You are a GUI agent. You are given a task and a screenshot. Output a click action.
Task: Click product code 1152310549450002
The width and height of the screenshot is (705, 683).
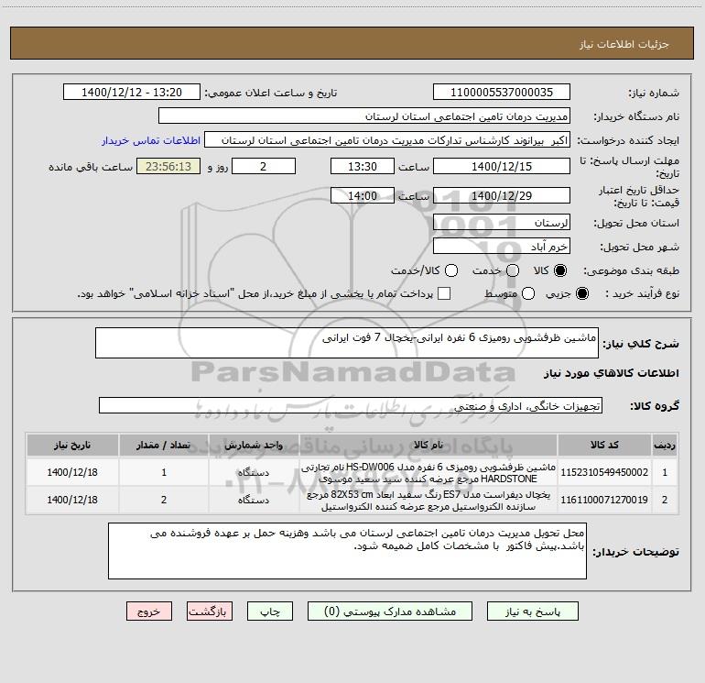(604, 472)
